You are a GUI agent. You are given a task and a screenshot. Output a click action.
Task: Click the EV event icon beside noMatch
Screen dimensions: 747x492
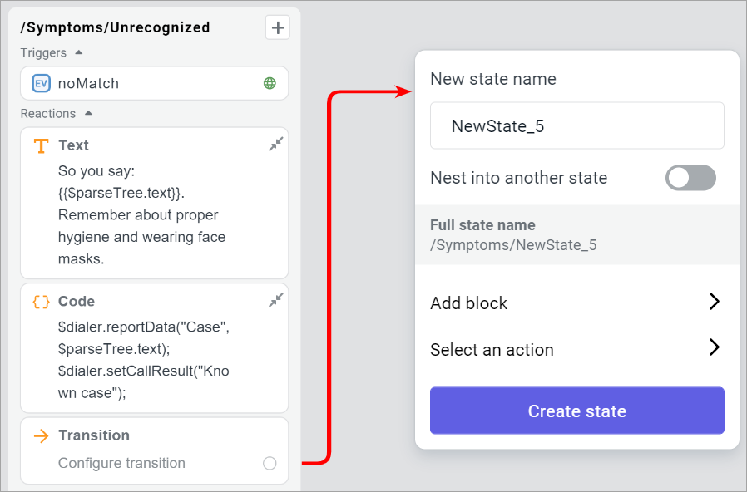[x=40, y=83]
